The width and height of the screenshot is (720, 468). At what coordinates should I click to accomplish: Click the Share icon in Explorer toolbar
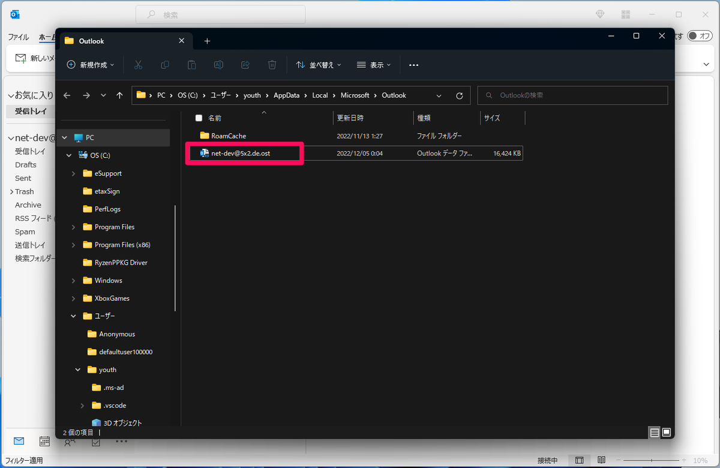(245, 65)
